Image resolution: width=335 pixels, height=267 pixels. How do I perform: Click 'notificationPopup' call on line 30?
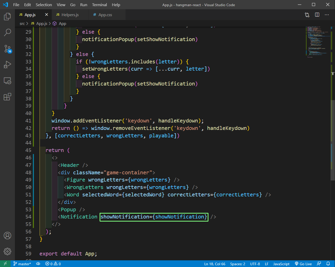point(108,39)
